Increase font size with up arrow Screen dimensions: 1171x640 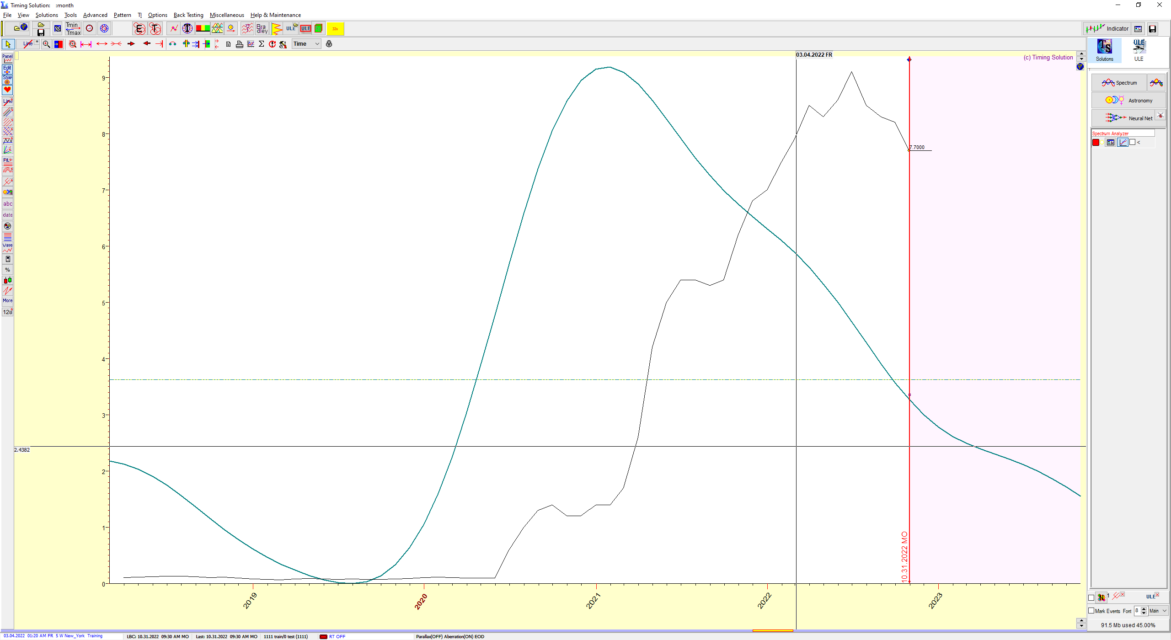click(1144, 608)
